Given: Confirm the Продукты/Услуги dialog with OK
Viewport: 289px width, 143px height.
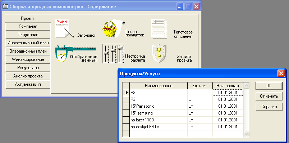Looking at the screenshot, I should [x=269, y=86].
